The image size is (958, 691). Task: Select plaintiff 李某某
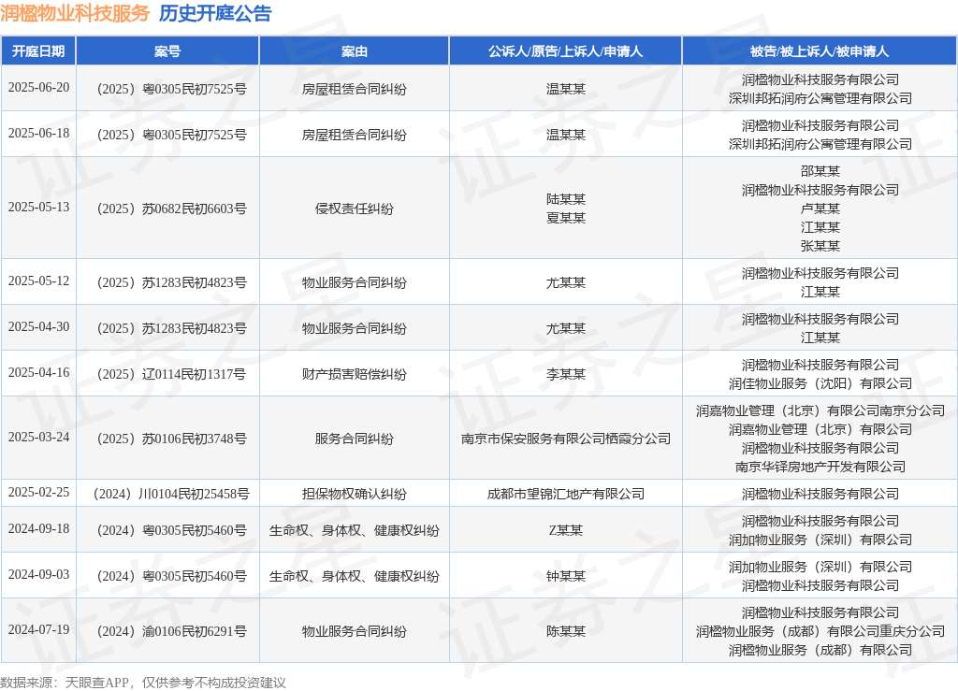(x=566, y=374)
